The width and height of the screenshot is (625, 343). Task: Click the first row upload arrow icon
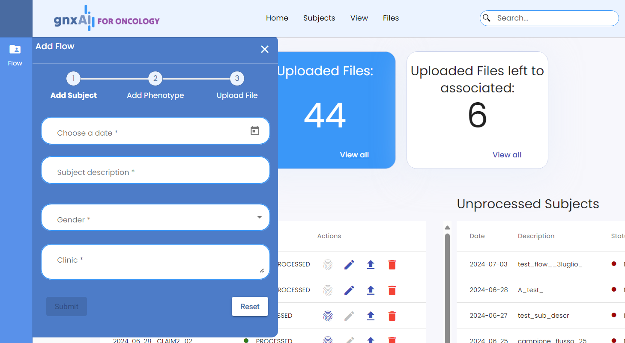[371, 265]
